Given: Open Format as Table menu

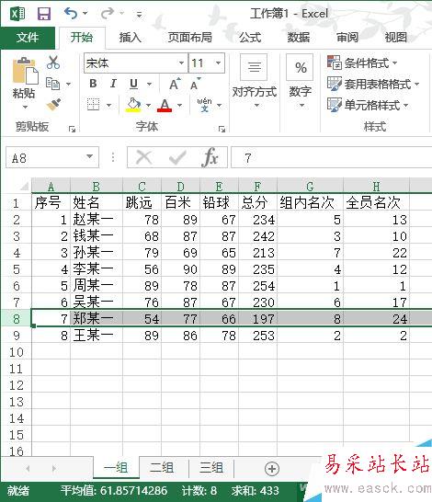Looking at the screenshot, I should (373, 84).
